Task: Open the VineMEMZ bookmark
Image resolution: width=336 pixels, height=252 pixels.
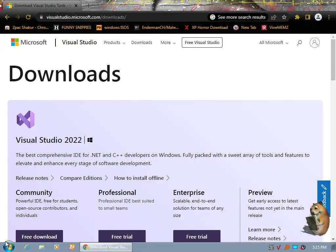Action: (x=275, y=28)
